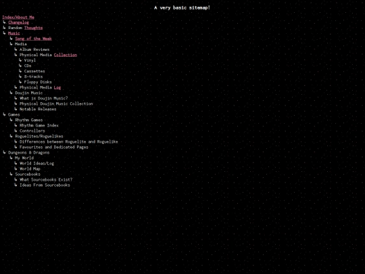This screenshot has height=274, width=365.
Task: Open Song of the Week link
Action: coord(34,39)
